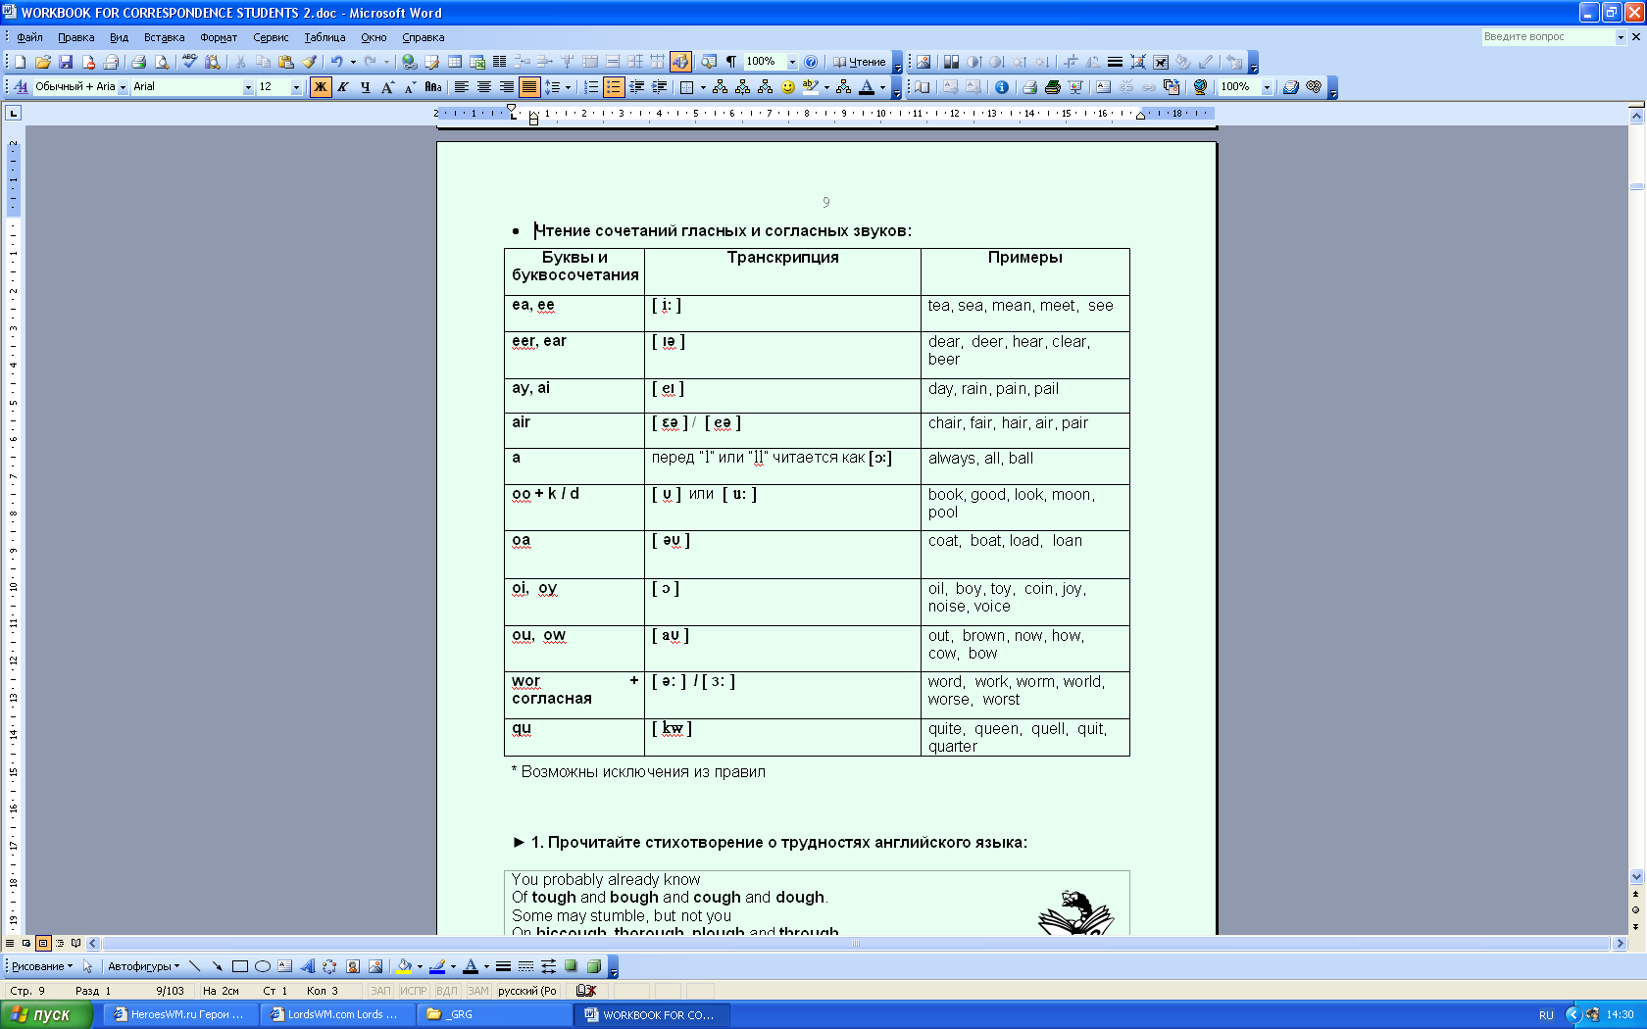Open the Файл menu
The image size is (1647, 1029).
tap(29, 37)
